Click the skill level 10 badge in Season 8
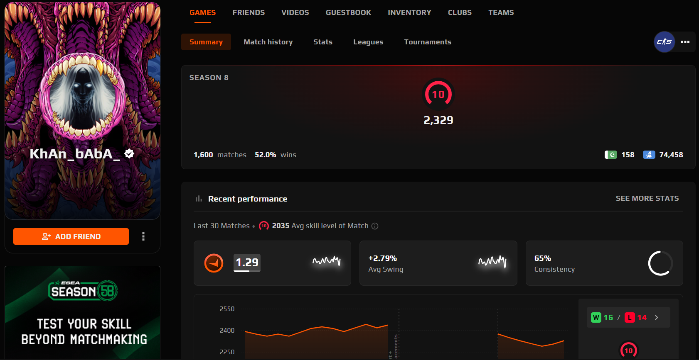Screen dimensions: 699x360 438,94
